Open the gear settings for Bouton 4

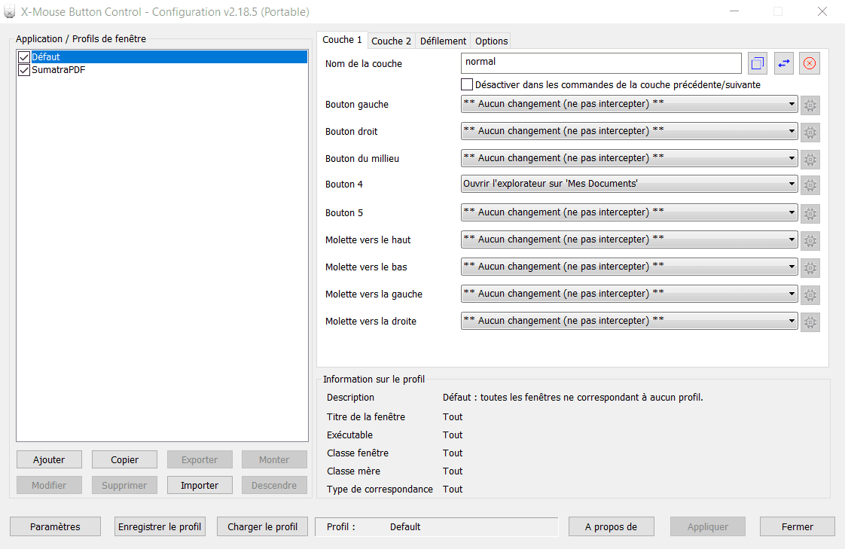[810, 185]
